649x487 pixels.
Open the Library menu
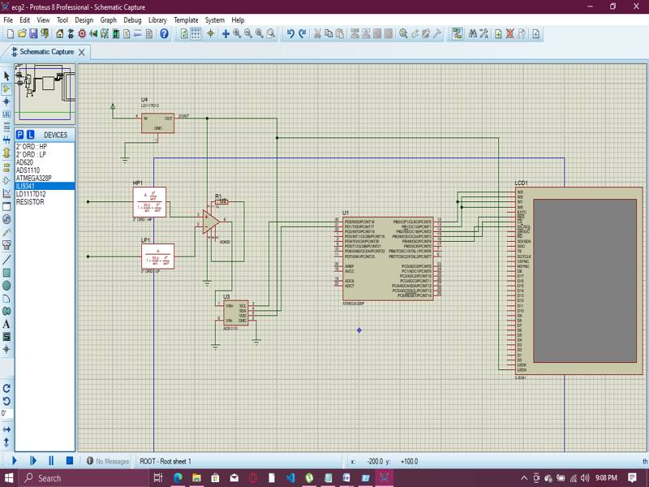(157, 19)
